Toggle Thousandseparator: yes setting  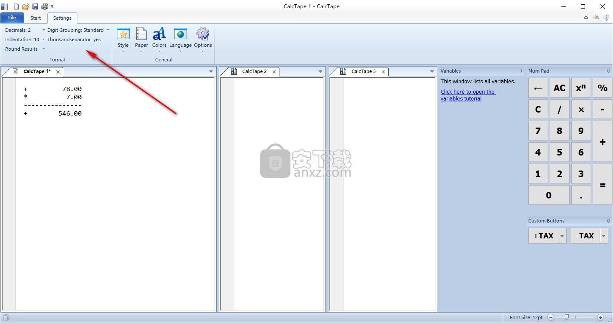pos(74,40)
